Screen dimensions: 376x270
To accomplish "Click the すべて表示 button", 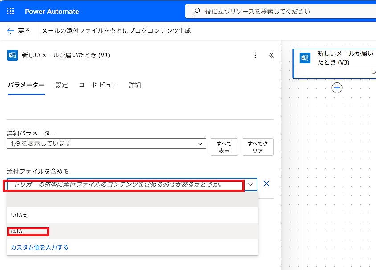I will pos(224,147).
